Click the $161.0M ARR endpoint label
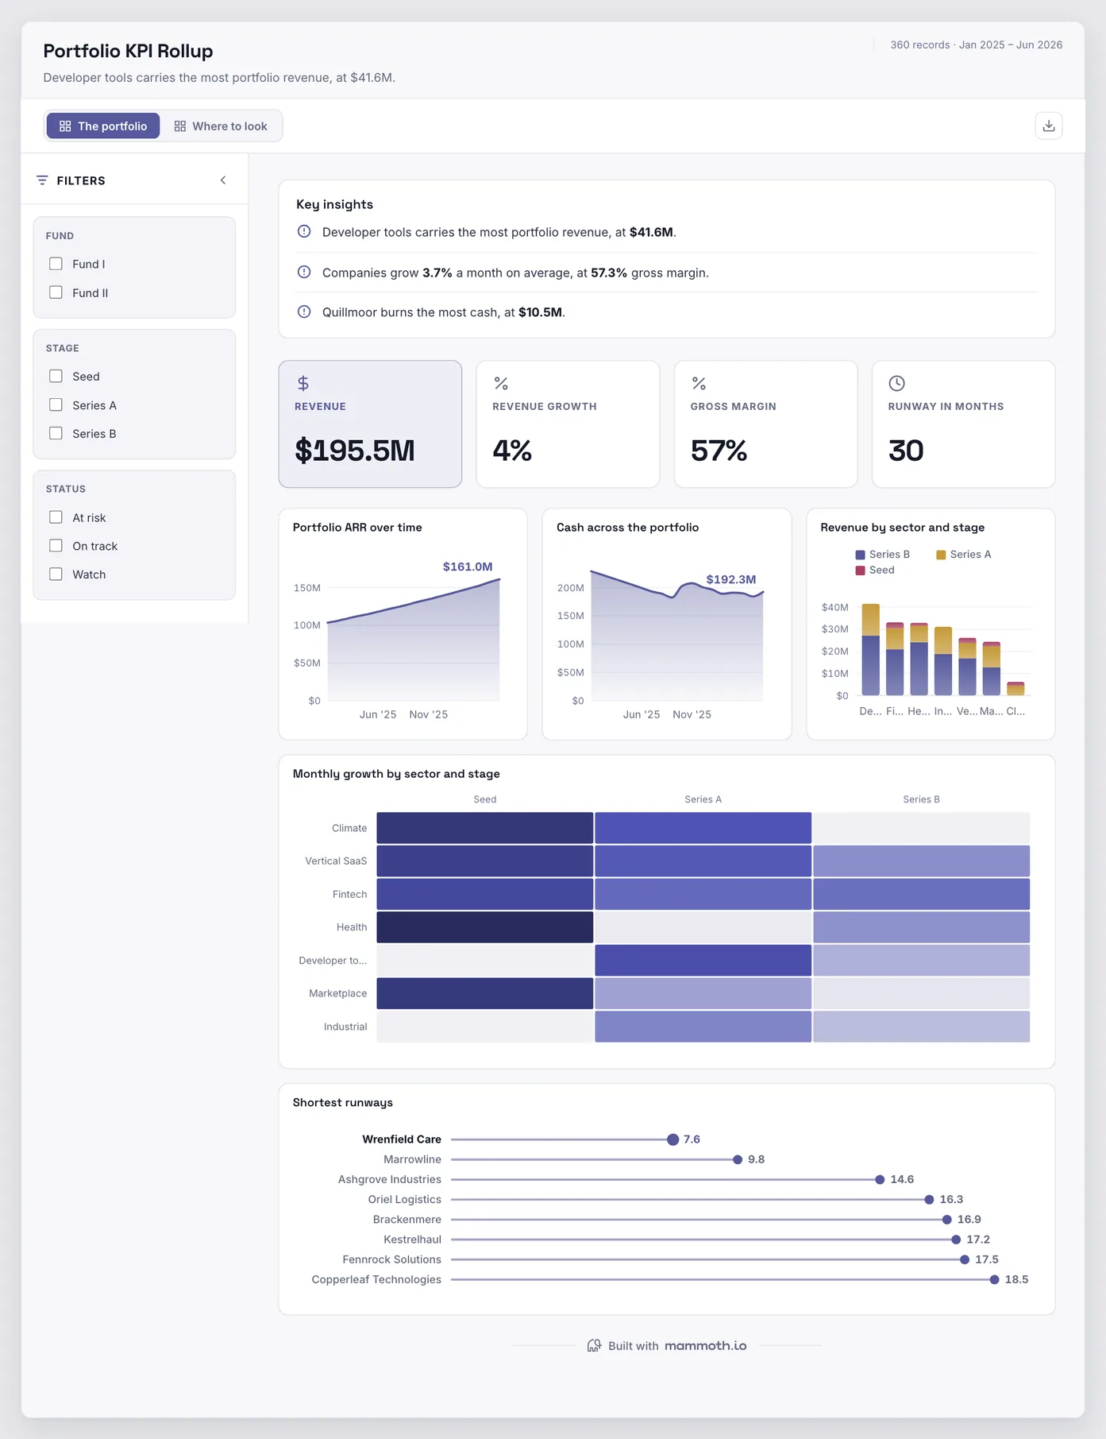 pyautogui.click(x=468, y=567)
